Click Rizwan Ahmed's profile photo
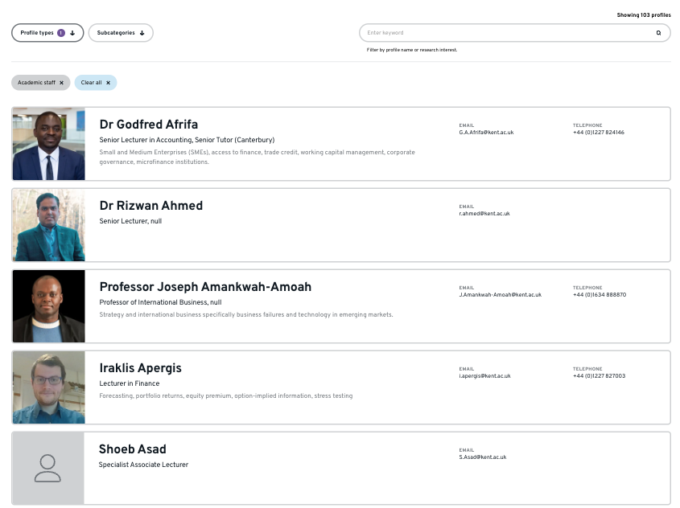 click(x=48, y=225)
